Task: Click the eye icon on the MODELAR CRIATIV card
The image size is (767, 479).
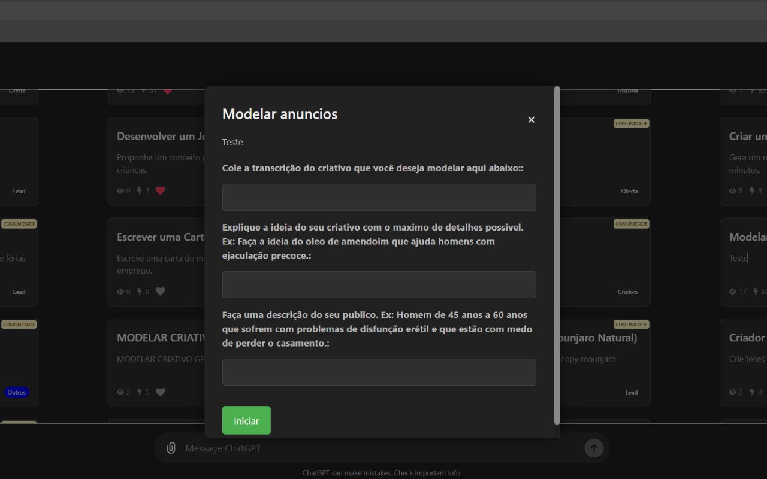Action: [x=120, y=392]
